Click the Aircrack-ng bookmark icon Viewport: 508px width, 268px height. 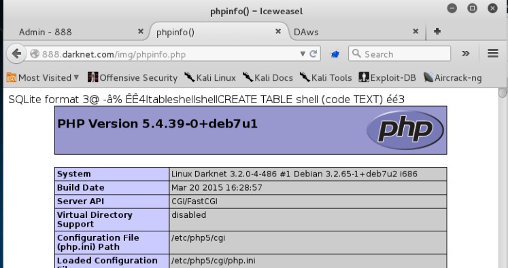[428, 77]
